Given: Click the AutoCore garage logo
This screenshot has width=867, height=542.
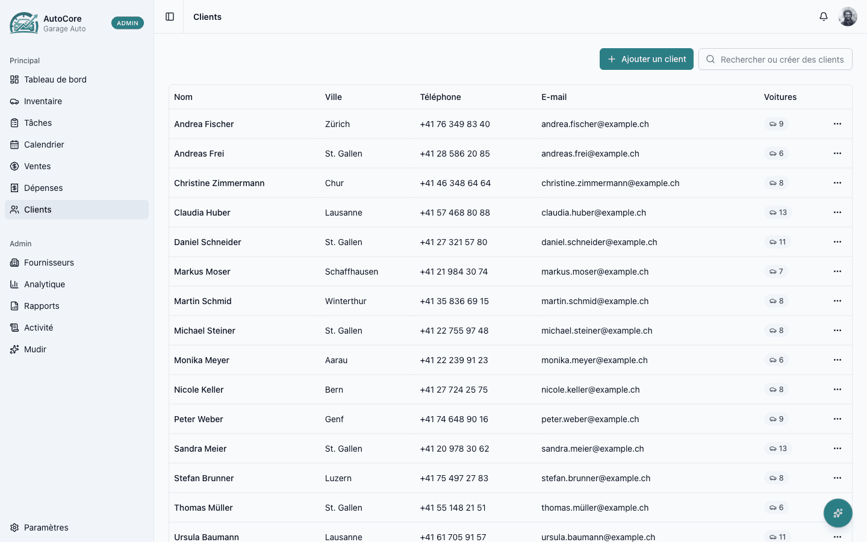Looking at the screenshot, I should coord(24,23).
